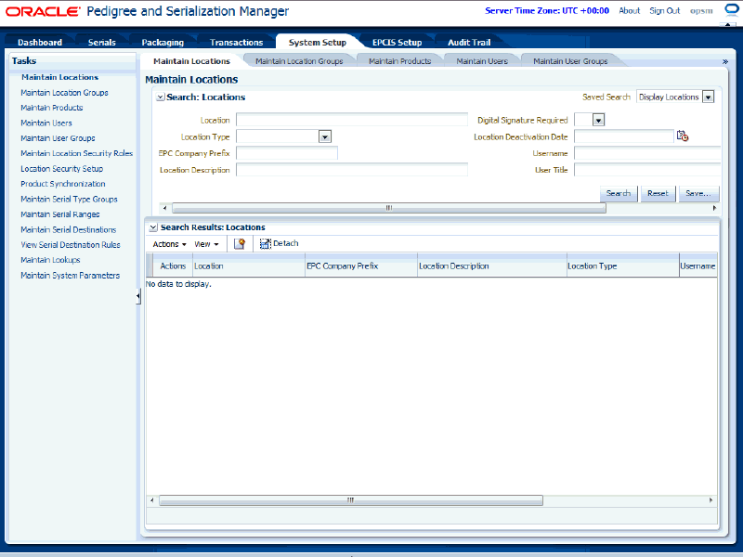
Task: Click the EPC Company Prefix input field
Action: 287,153
